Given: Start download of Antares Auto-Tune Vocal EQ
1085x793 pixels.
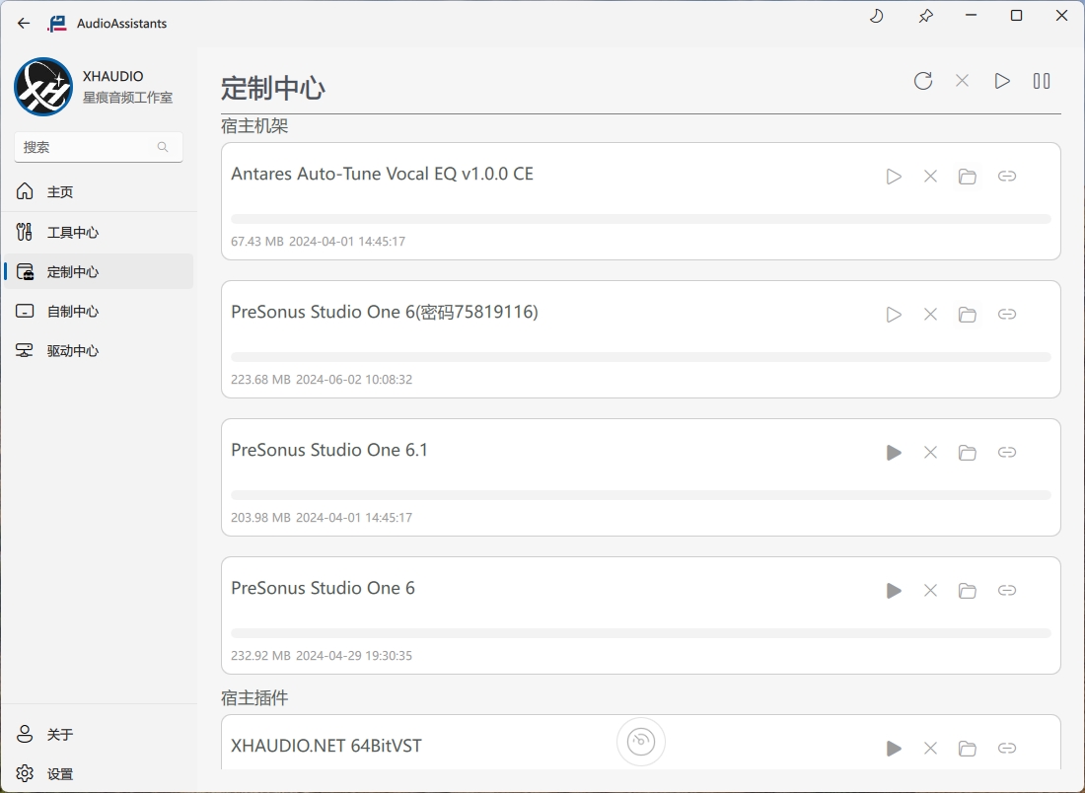Looking at the screenshot, I should 894,177.
